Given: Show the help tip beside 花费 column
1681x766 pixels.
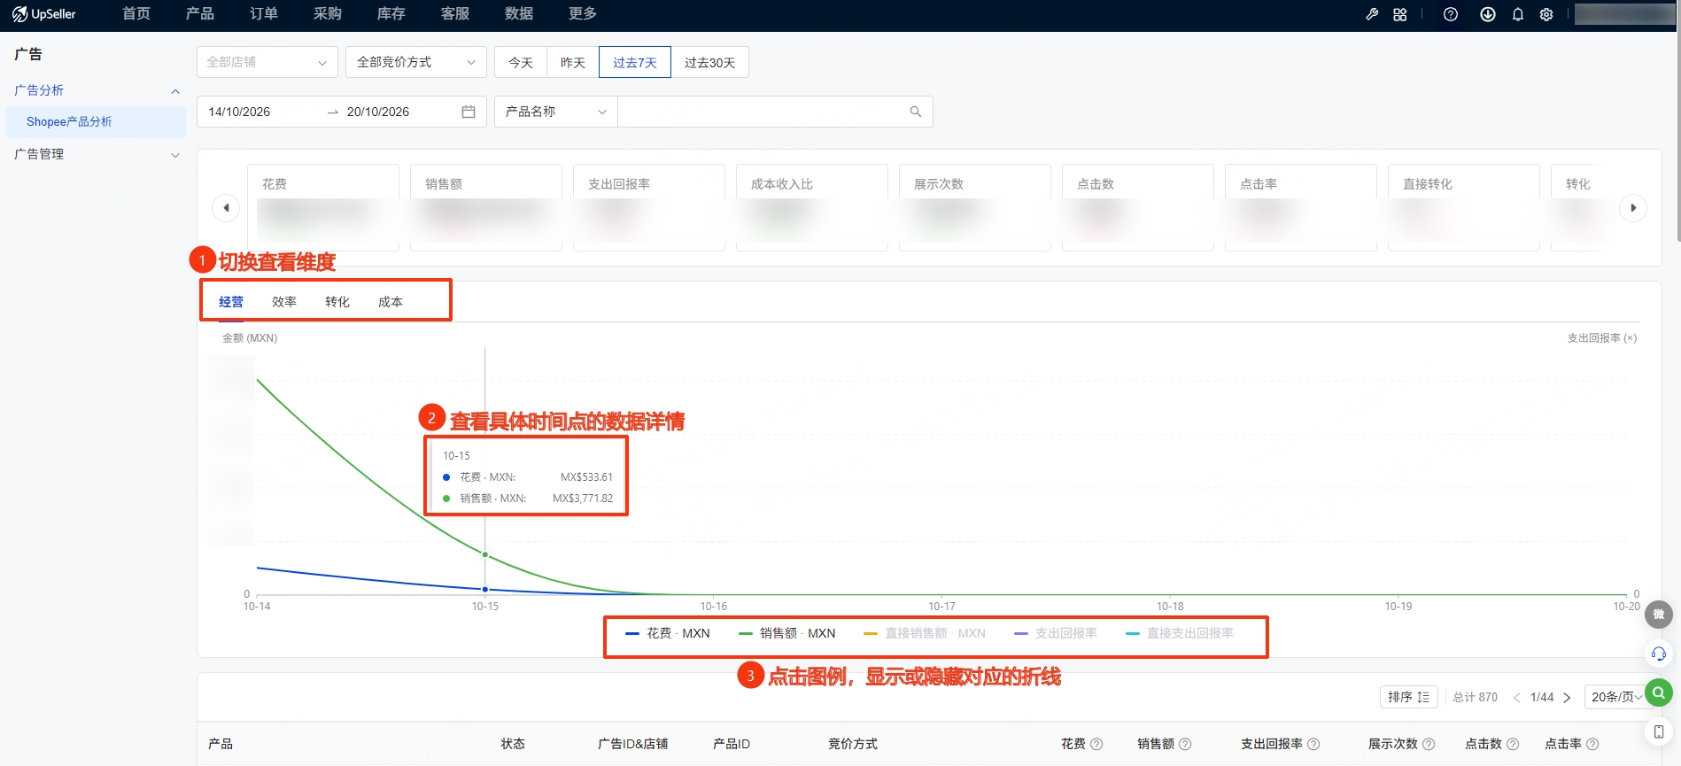Looking at the screenshot, I should point(1096,744).
